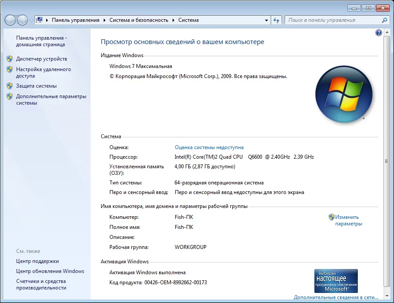The width and height of the screenshot is (394, 303).
Task: Click the magnifier icon in search box
Action: click(x=384, y=20)
